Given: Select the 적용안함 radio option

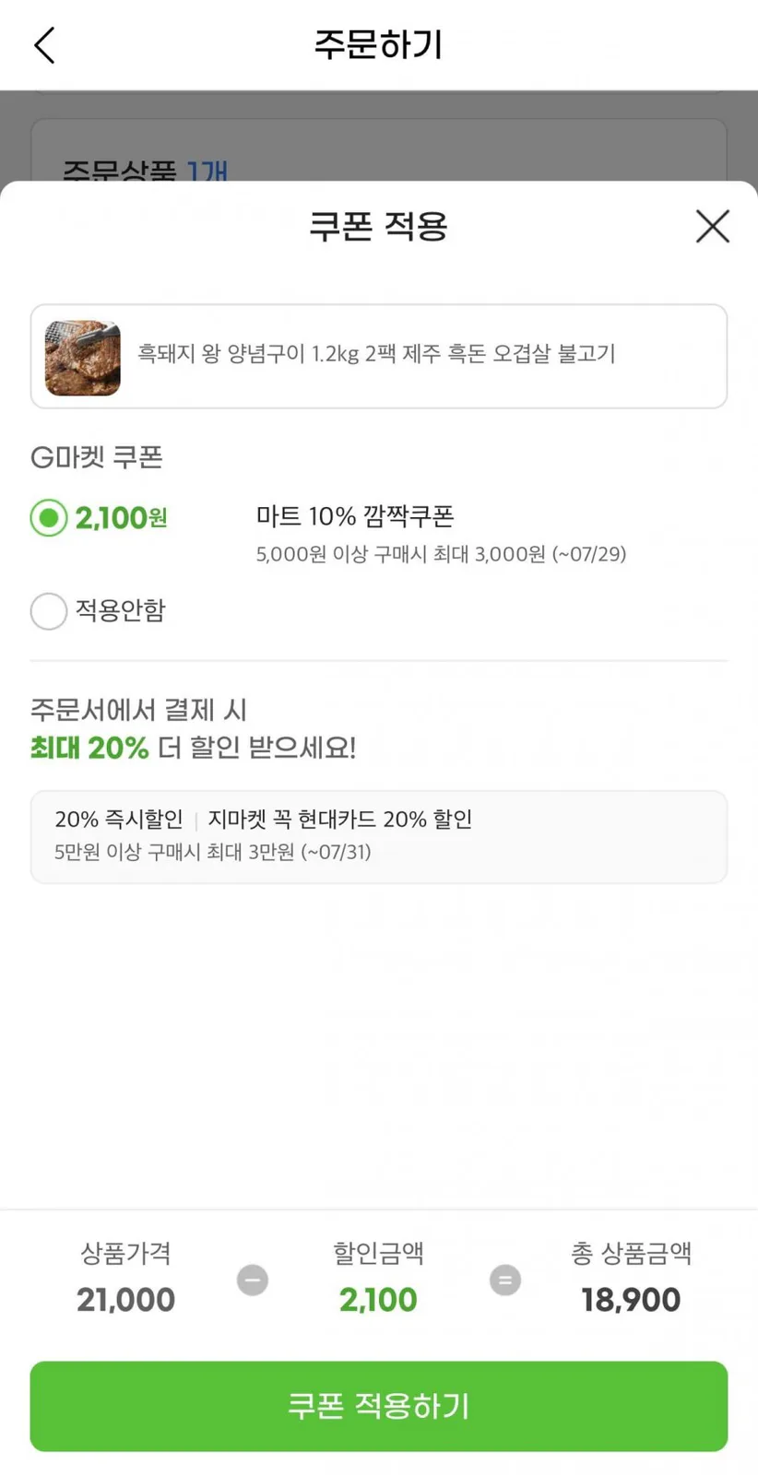Looking at the screenshot, I should [x=49, y=610].
